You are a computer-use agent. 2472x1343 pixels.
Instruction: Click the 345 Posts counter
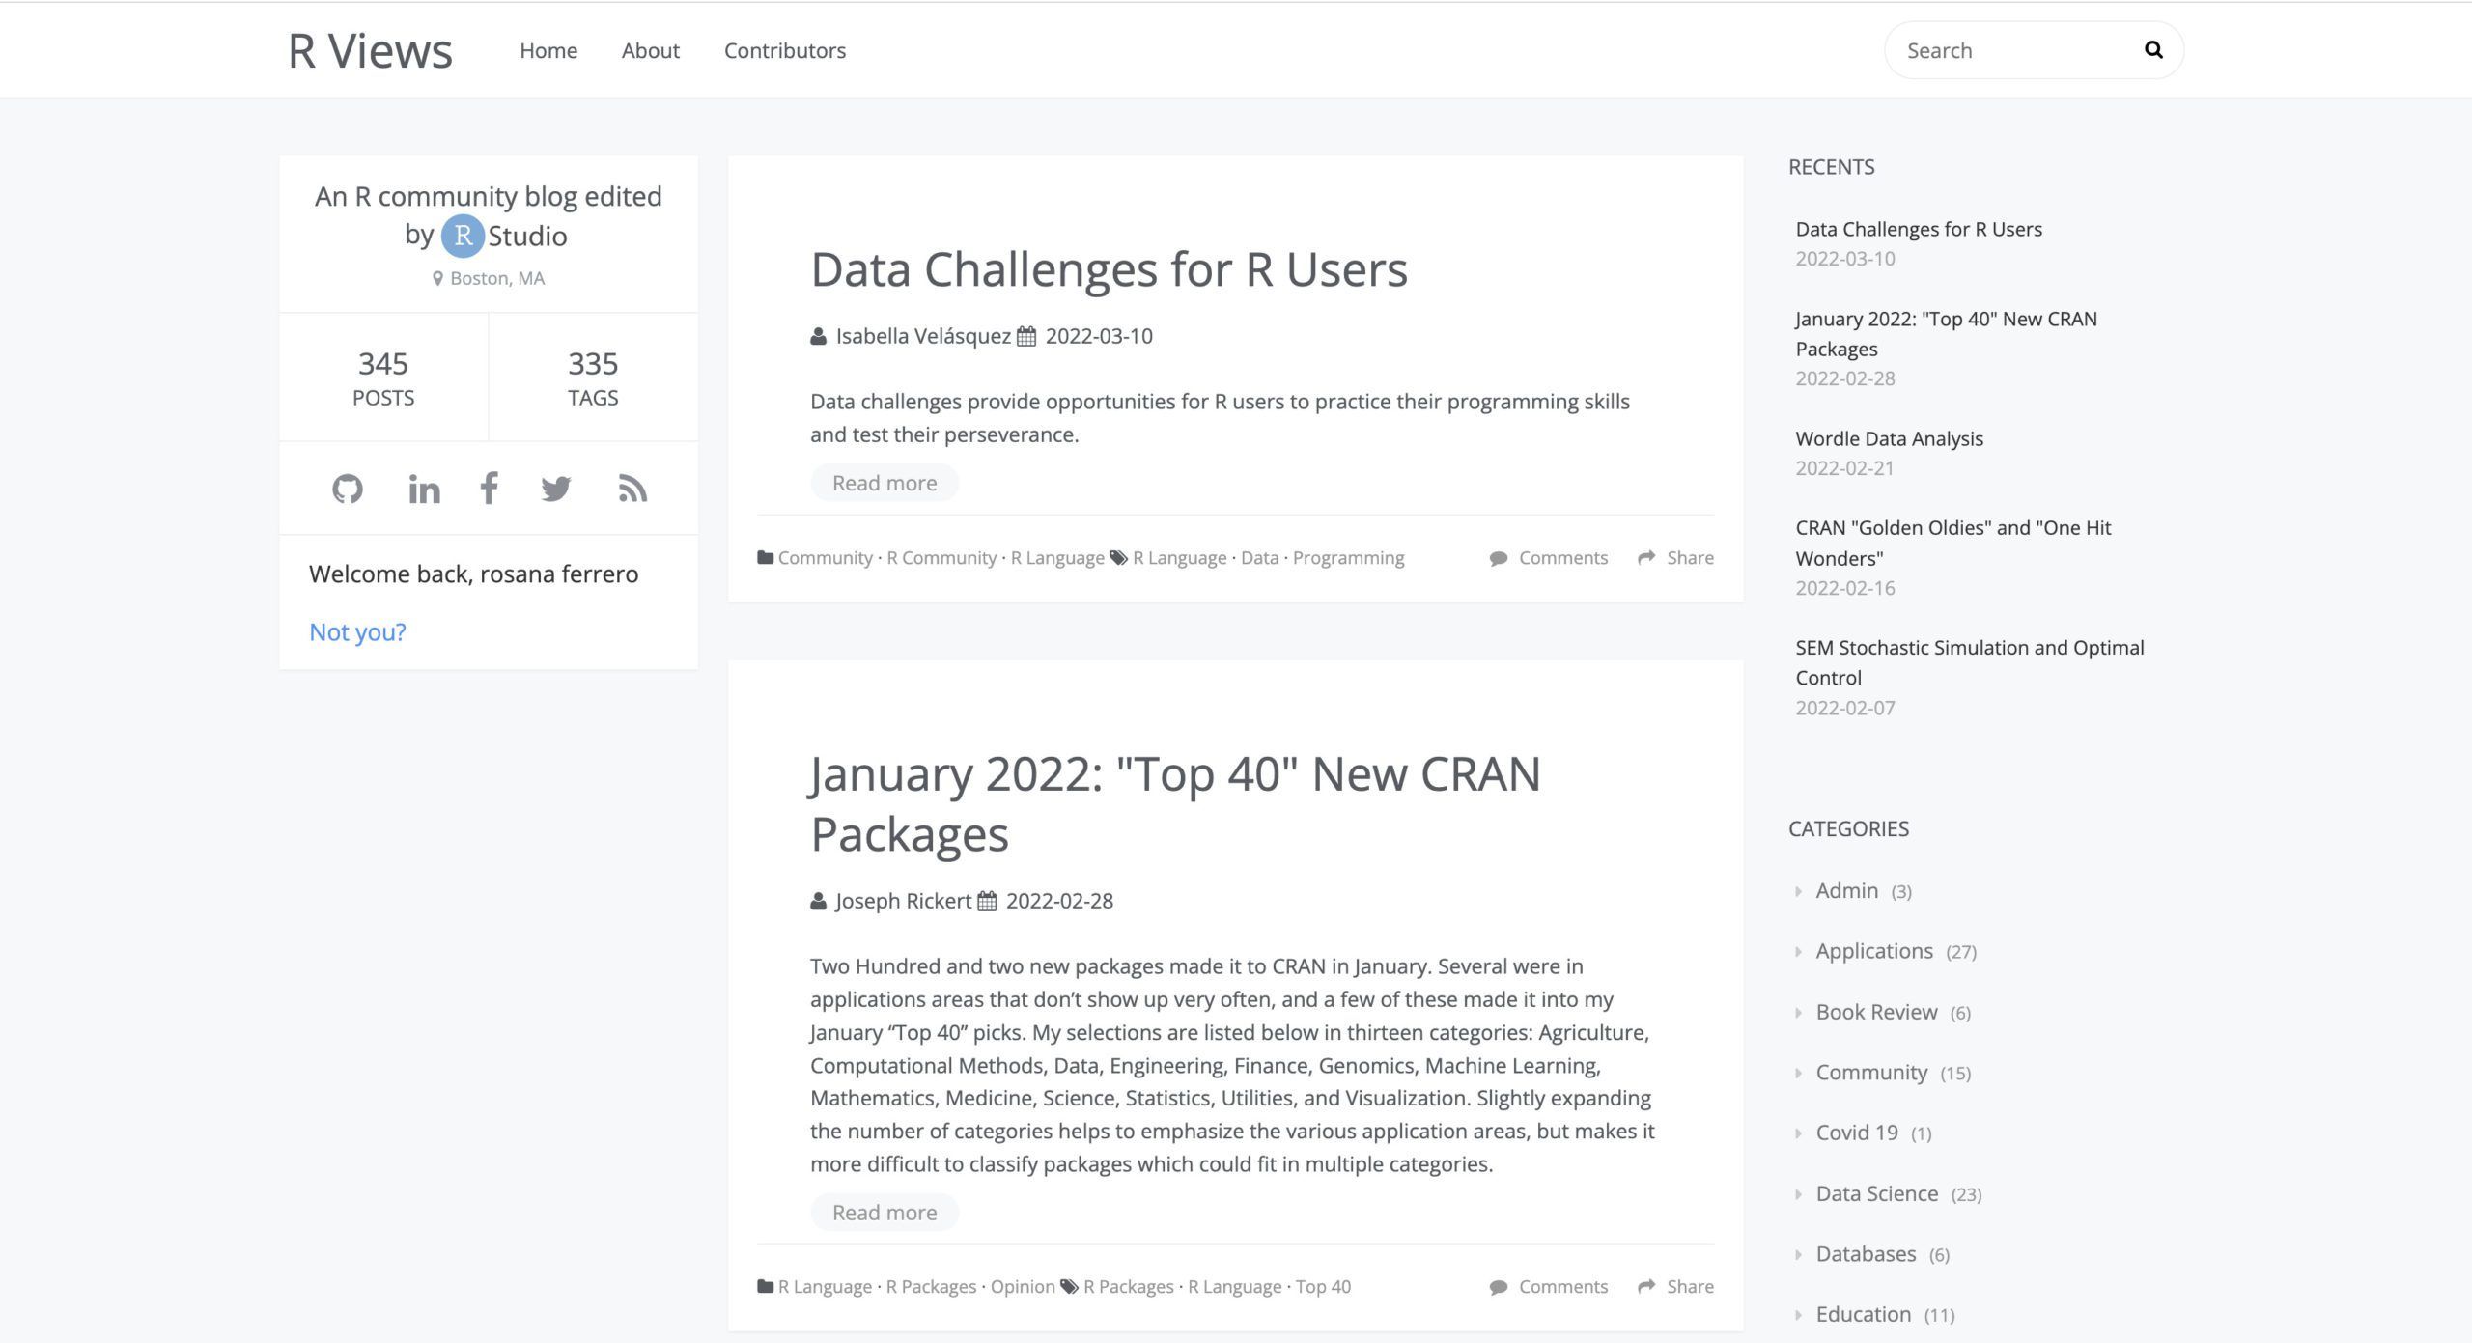click(x=383, y=378)
